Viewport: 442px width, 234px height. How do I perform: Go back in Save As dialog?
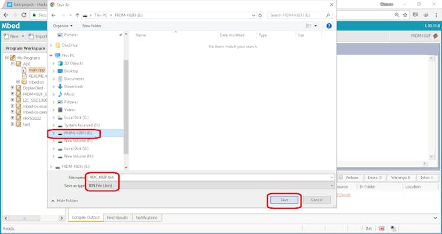(x=53, y=15)
